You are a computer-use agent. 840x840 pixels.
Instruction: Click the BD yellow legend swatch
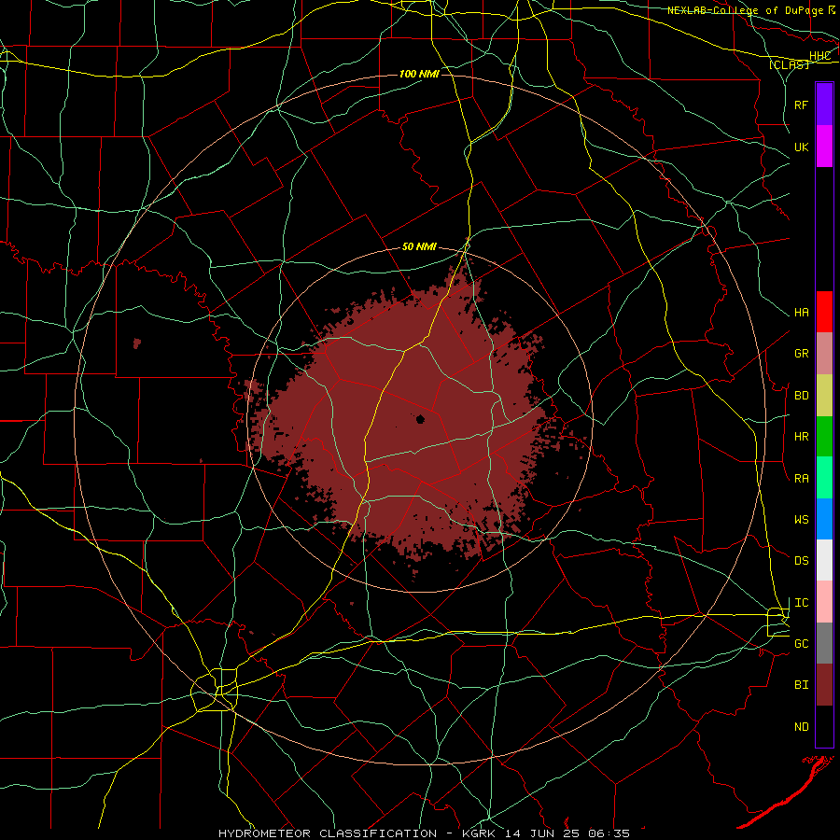[824, 396]
